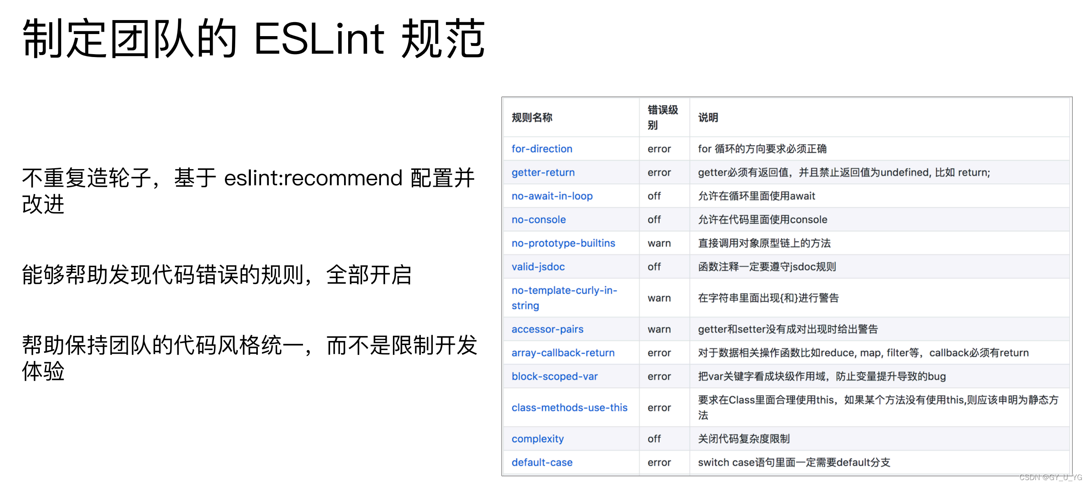Open the complexity rule link
Image resolution: width=1088 pixels, height=485 pixels.
point(538,439)
